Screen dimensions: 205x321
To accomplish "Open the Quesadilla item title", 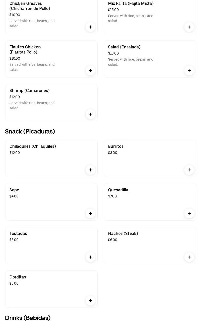I will 118,190.
